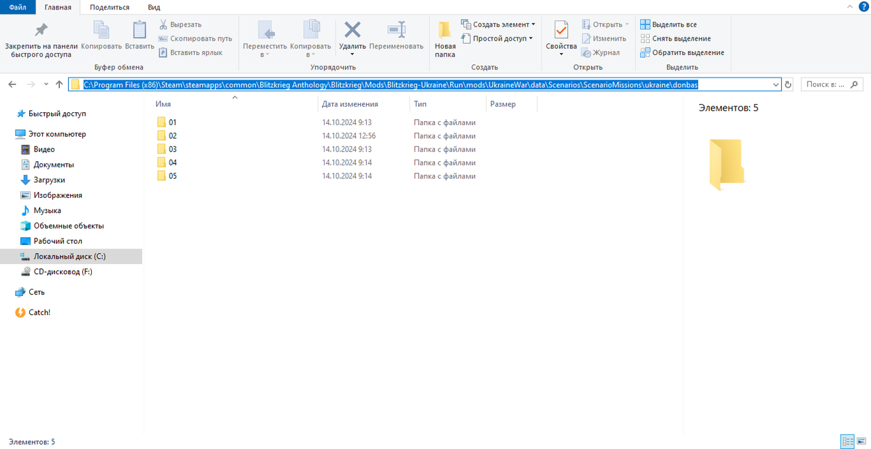The height and width of the screenshot is (449, 871).
Task: Click Скопировать путь (Copy path)
Action: [x=195, y=39]
